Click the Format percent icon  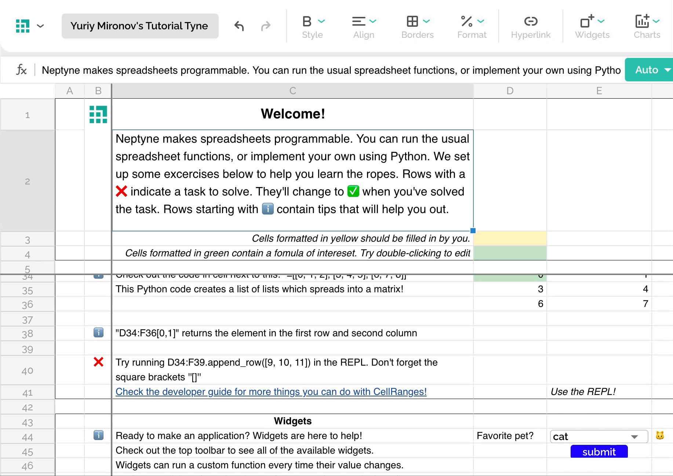467,21
